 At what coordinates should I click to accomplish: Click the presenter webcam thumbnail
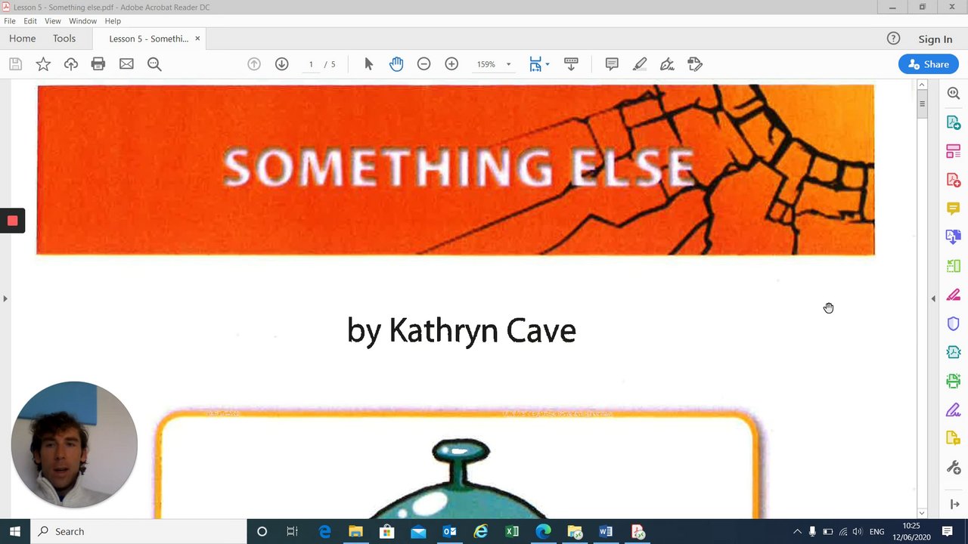[x=74, y=444]
